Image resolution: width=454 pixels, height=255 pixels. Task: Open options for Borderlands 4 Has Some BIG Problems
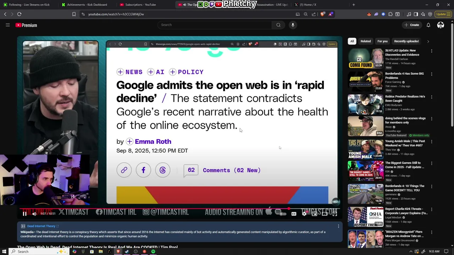pos(432,74)
